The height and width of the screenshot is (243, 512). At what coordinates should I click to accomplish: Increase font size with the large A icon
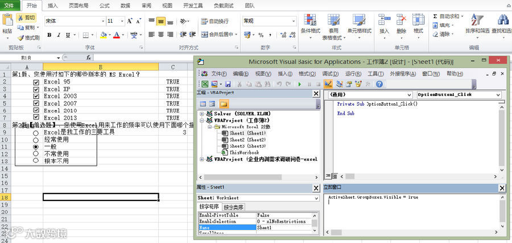click(x=130, y=21)
